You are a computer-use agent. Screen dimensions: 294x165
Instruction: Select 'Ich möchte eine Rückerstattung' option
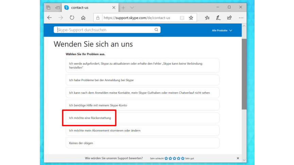pyautogui.click(x=143, y=118)
